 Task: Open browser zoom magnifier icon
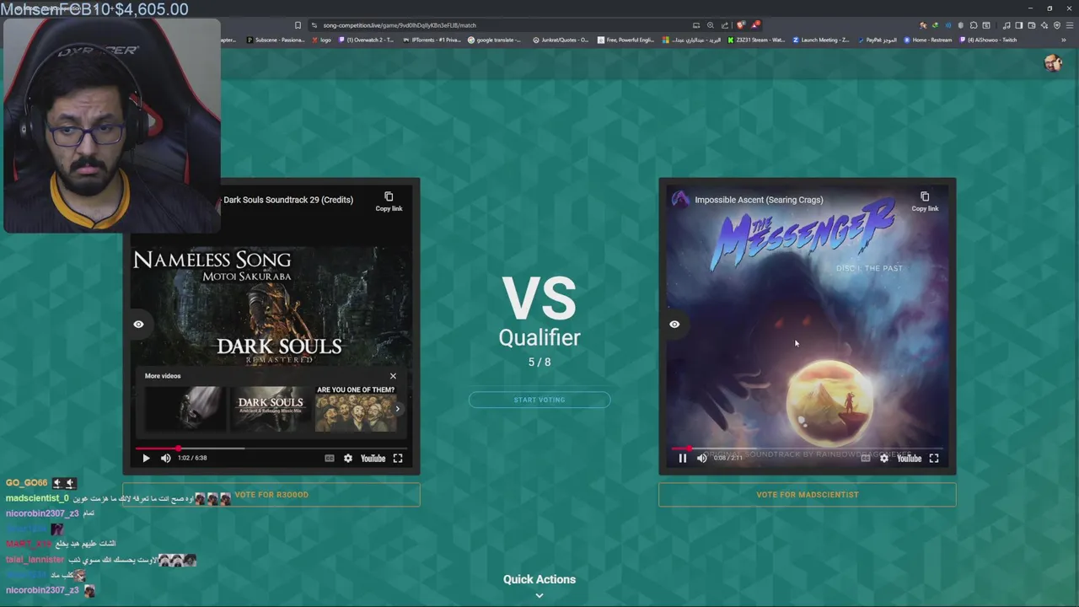pos(711,25)
